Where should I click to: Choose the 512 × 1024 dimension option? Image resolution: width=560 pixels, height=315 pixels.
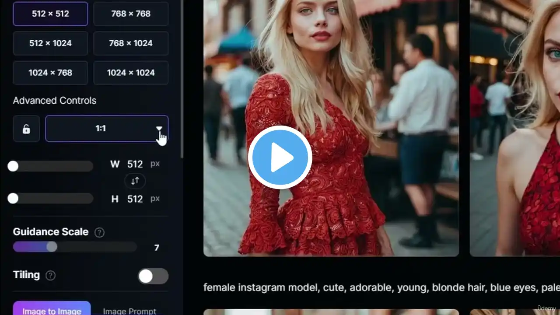coord(50,43)
